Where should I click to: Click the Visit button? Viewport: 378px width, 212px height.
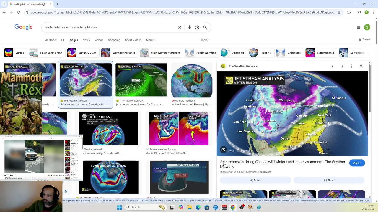coord(357,163)
